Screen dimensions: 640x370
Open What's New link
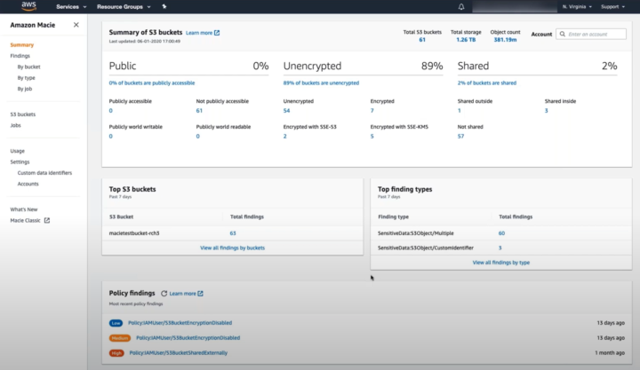(24, 209)
